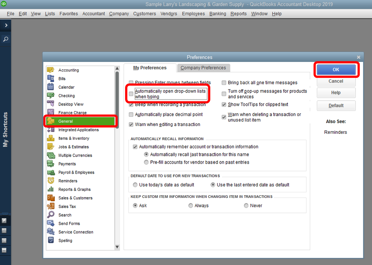Select the Jobs & Estimates icon

pos(51,147)
